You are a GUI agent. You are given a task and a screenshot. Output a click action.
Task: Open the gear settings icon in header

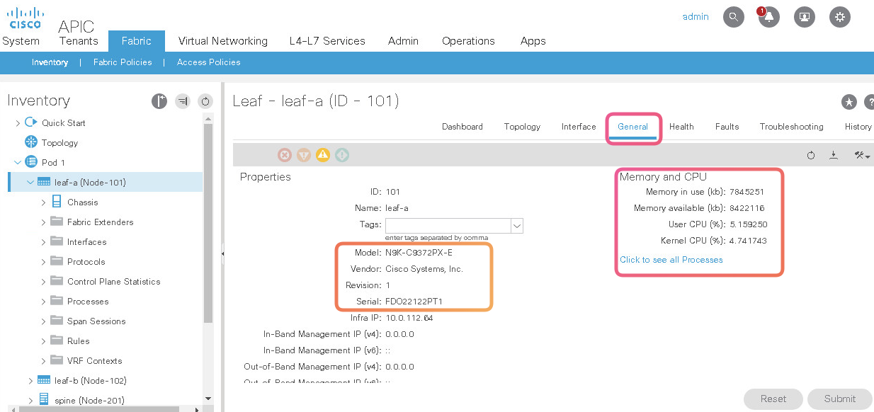click(840, 17)
